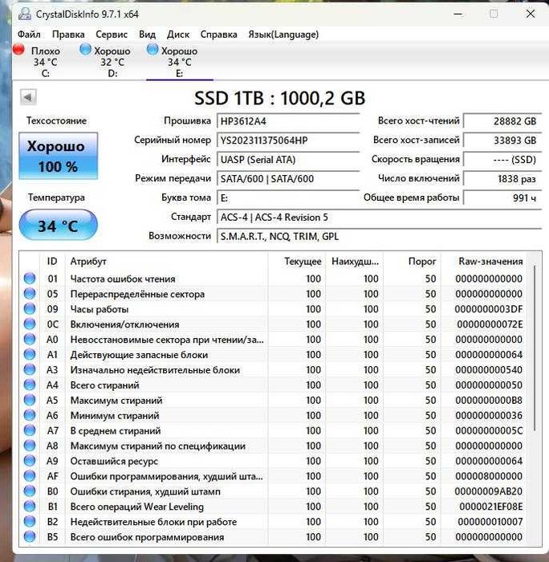Click the Буква тома field E:
The height and width of the screenshot is (562, 549).
click(x=288, y=198)
